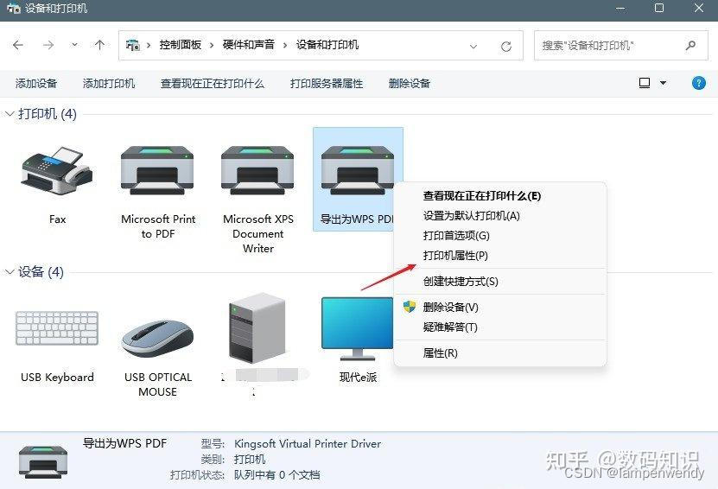Navigate to 控制面板 breadcrumb

tap(181, 45)
